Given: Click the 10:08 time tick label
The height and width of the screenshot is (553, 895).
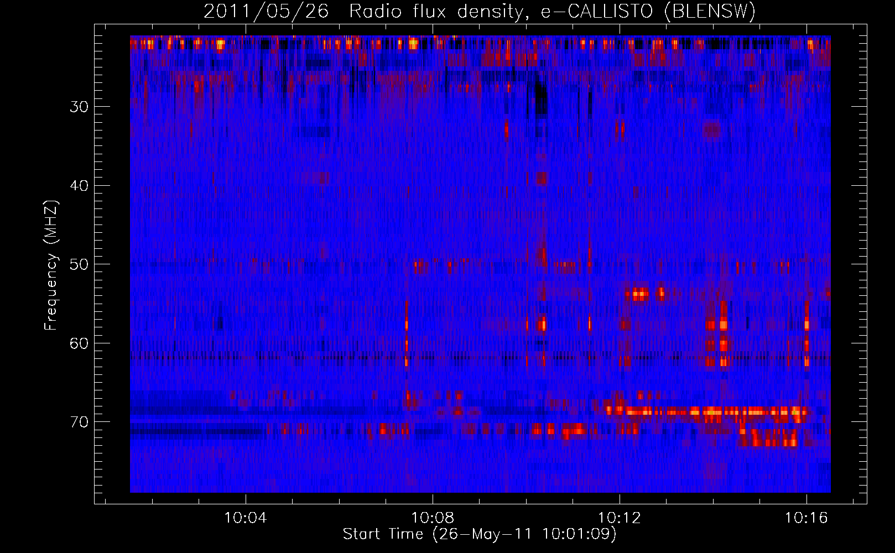Looking at the screenshot, I should pyautogui.click(x=433, y=518).
